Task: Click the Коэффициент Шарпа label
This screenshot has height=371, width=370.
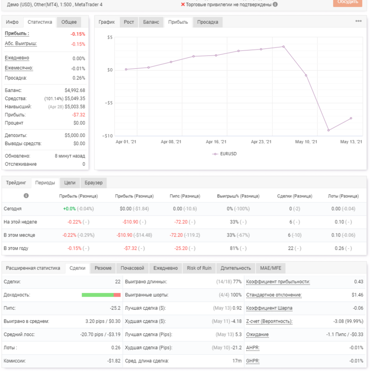Action: [269, 308]
